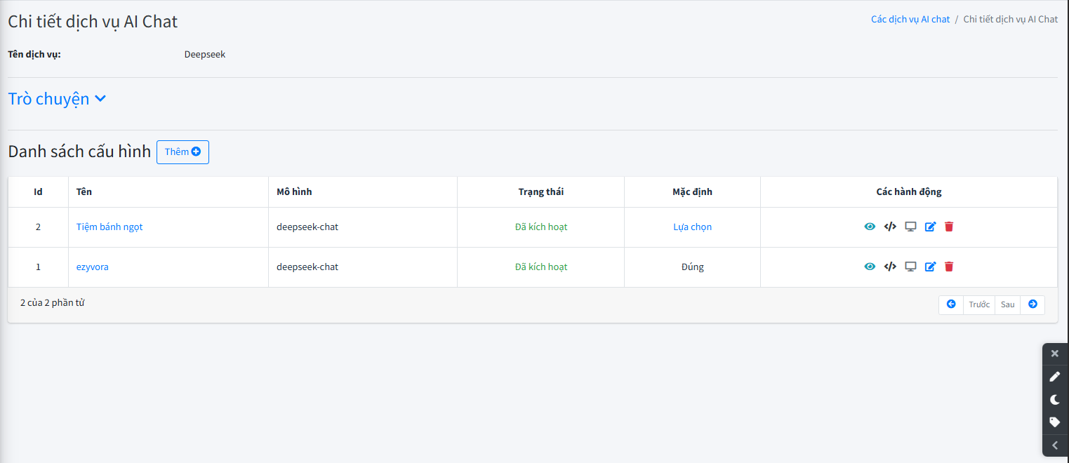
Task: Click Id cell 1 in the table
Action: 38,267
